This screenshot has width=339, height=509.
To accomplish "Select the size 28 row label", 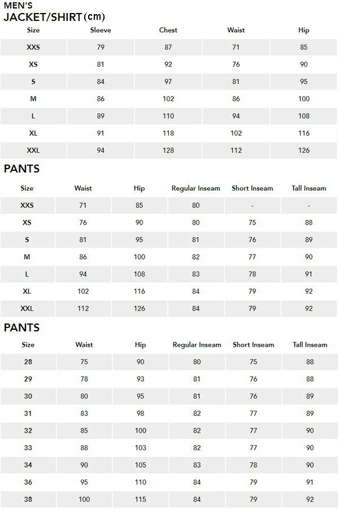I will 28,362.
